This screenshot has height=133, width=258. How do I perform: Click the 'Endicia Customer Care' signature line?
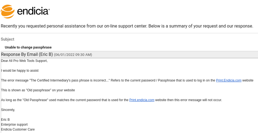coord(18,129)
